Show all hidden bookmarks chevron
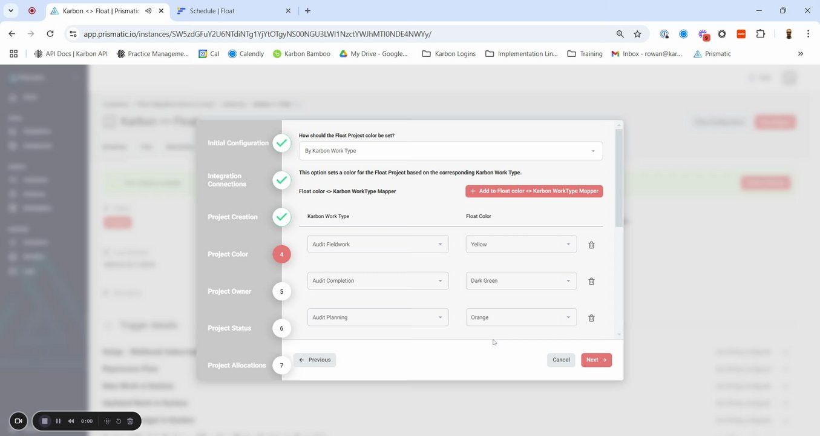 [x=801, y=54]
